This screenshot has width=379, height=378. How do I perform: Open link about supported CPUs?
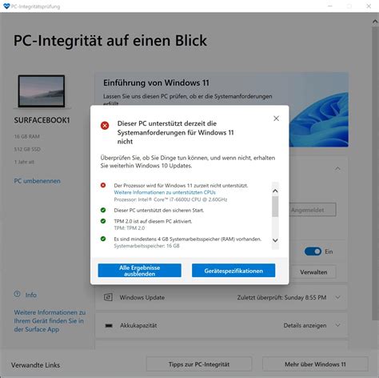(x=165, y=192)
